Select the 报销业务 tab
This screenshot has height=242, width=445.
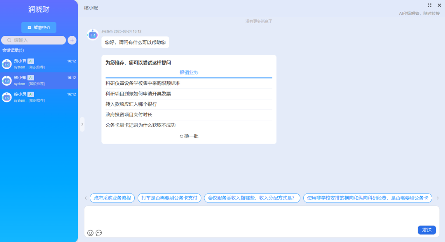[x=189, y=72]
